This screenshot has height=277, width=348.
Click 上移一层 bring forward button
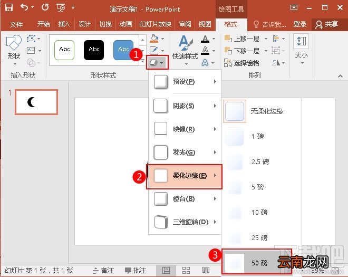point(242,39)
